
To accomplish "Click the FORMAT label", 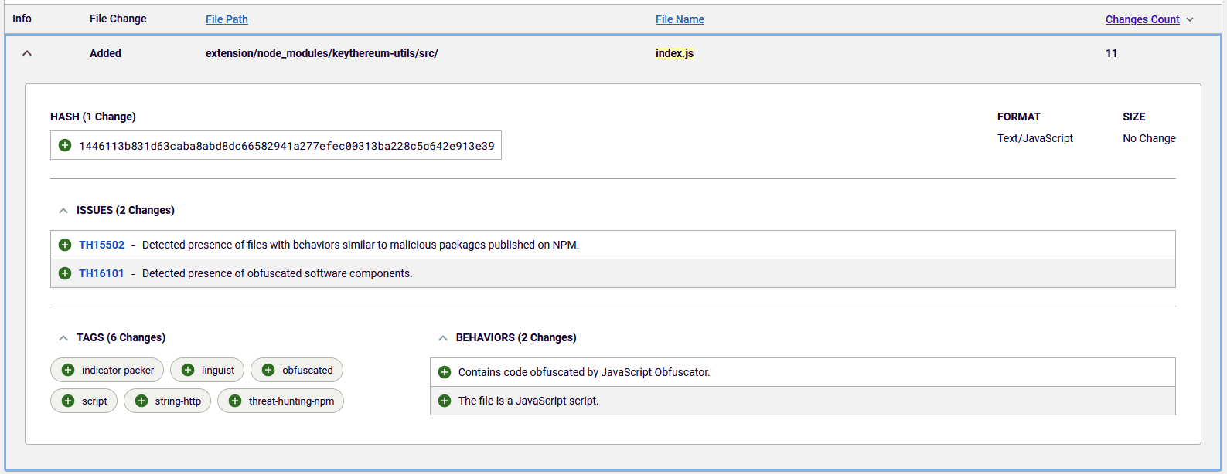I will coord(1018,117).
